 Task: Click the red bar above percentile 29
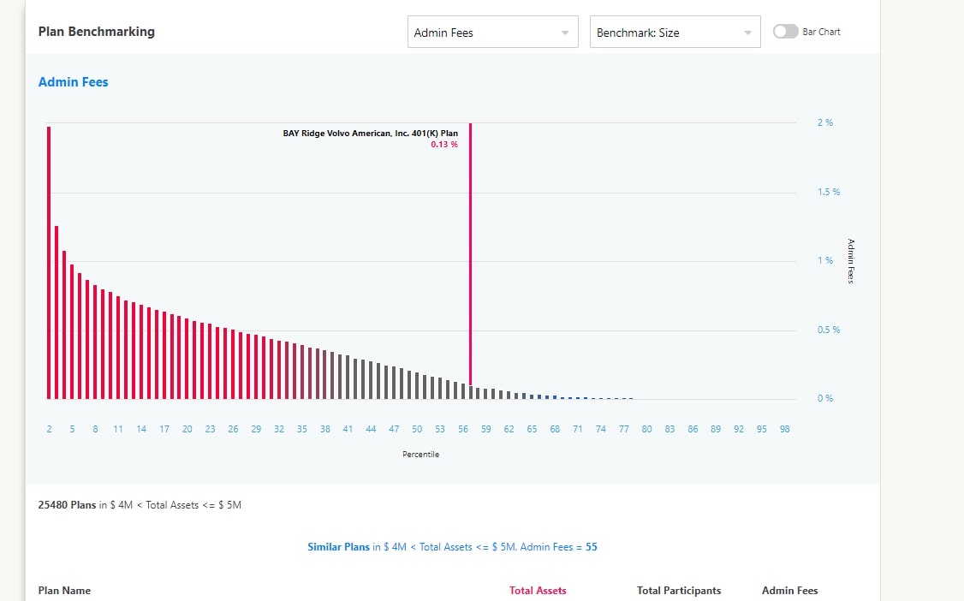pos(257,367)
